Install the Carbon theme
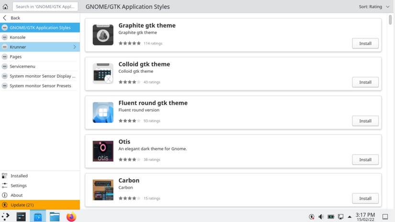Screen dimensions: 395x222 click(x=365, y=199)
